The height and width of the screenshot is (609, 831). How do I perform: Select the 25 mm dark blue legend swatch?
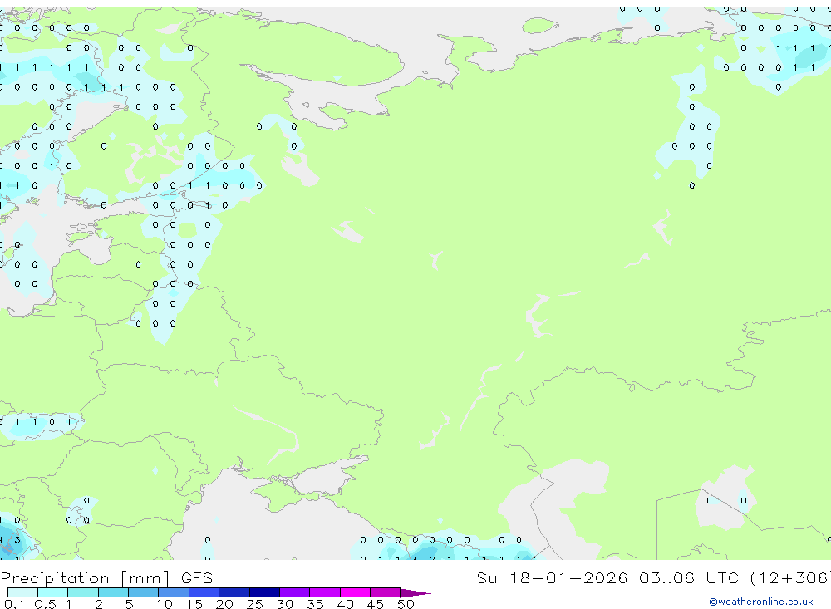pos(264,592)
